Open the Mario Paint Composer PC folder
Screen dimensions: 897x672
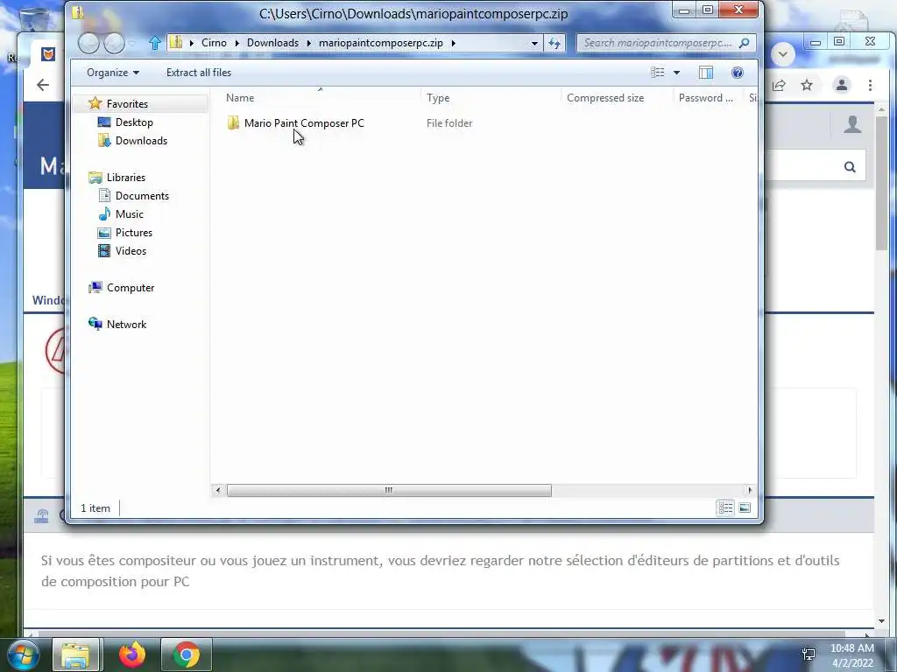[303, 122]
